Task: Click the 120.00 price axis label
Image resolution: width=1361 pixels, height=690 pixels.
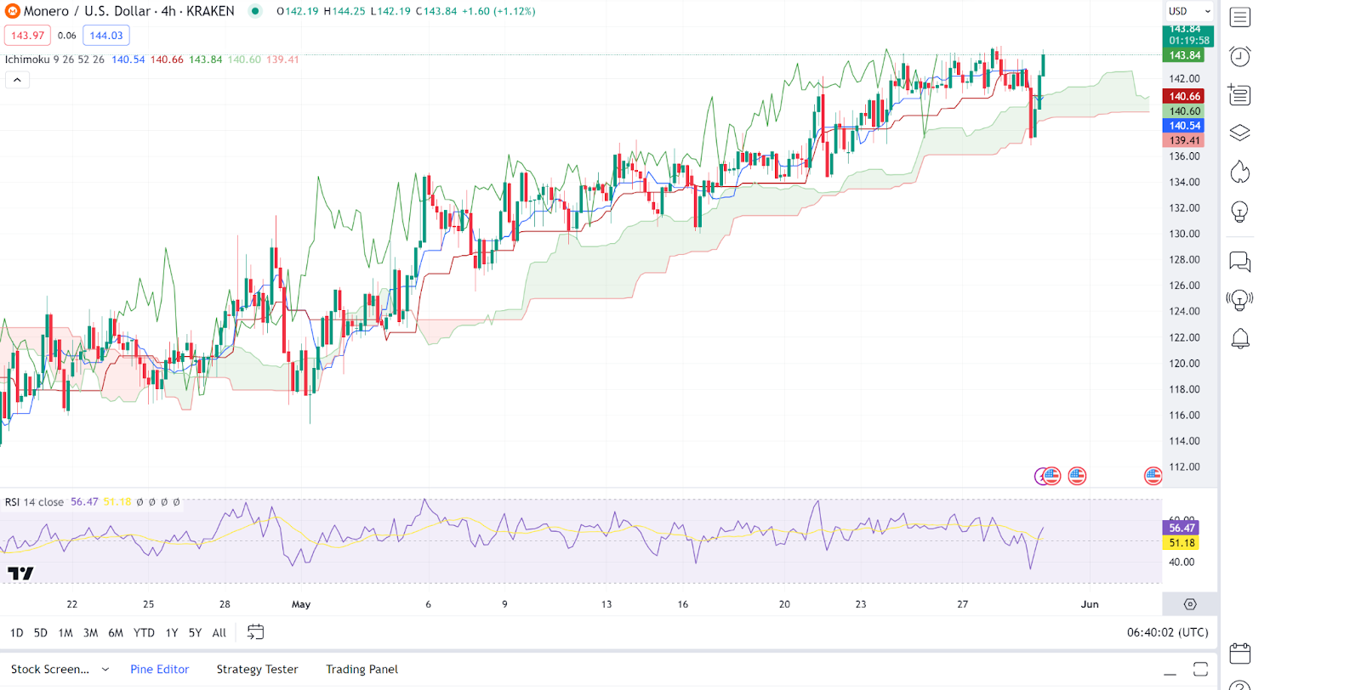Action: click(x=1184, y=364)
